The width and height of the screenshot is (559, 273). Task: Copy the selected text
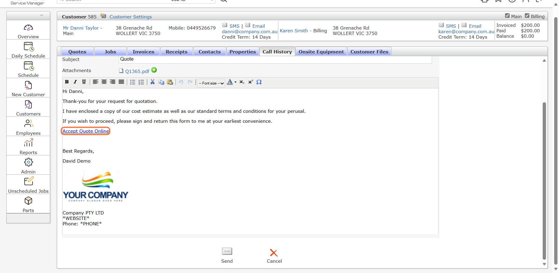[x=161, y=82]
